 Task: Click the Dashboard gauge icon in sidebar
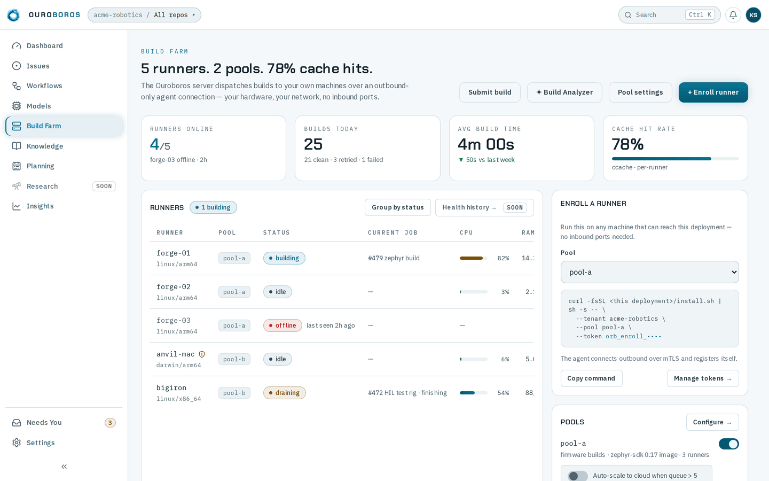(17, 46)
